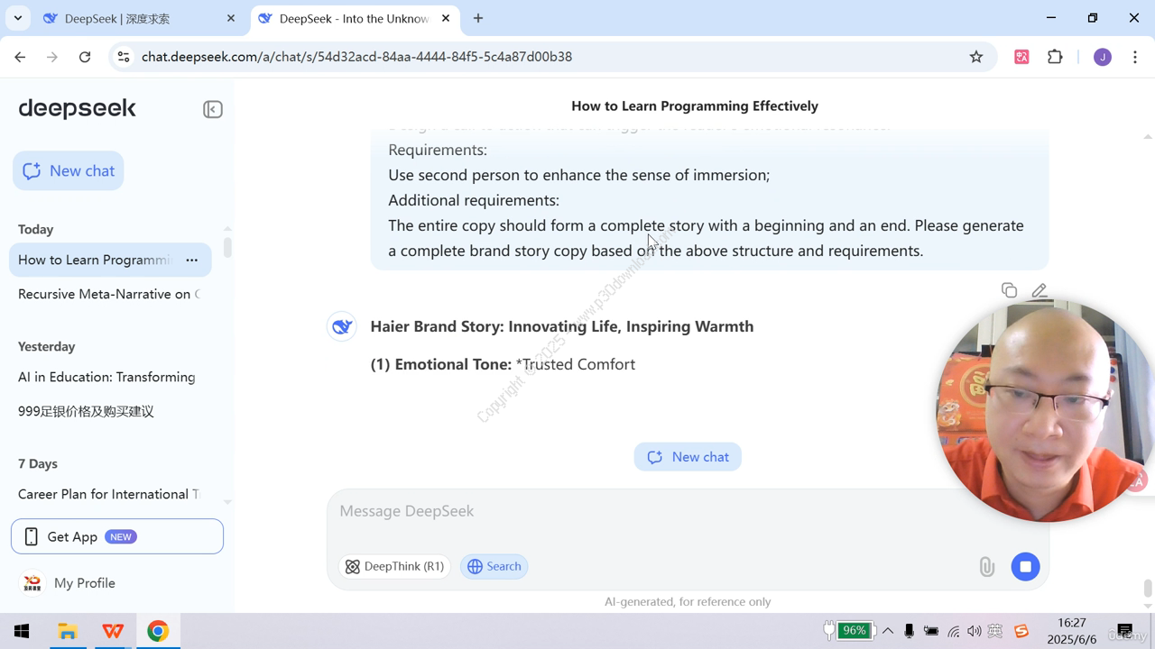Click the Sogou input method tray icon
Image resolution: width=1155 pixels, height=649 pixels.
(1021, 631)
